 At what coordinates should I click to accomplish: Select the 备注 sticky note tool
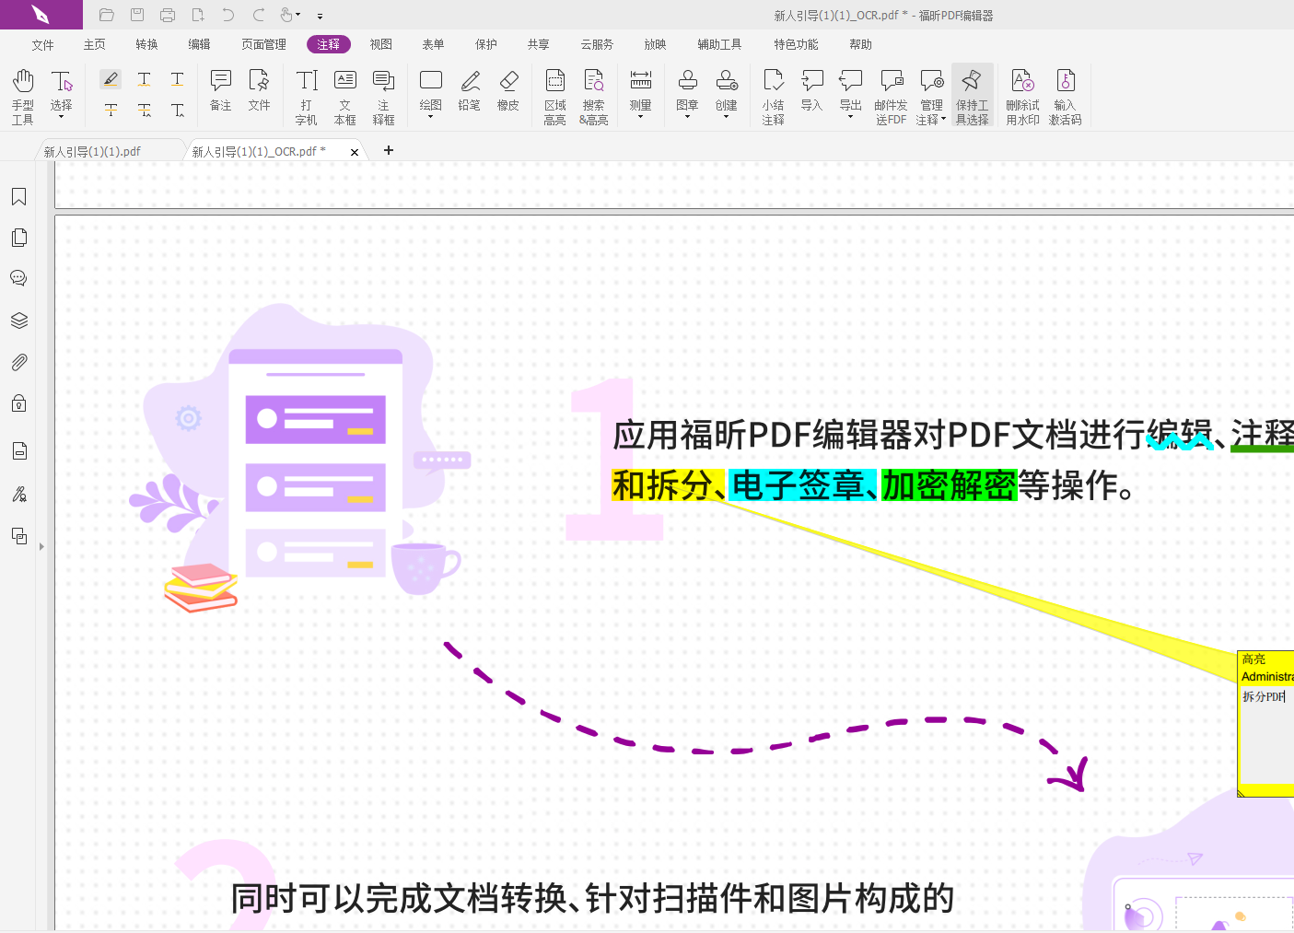(x=219, y=89)
